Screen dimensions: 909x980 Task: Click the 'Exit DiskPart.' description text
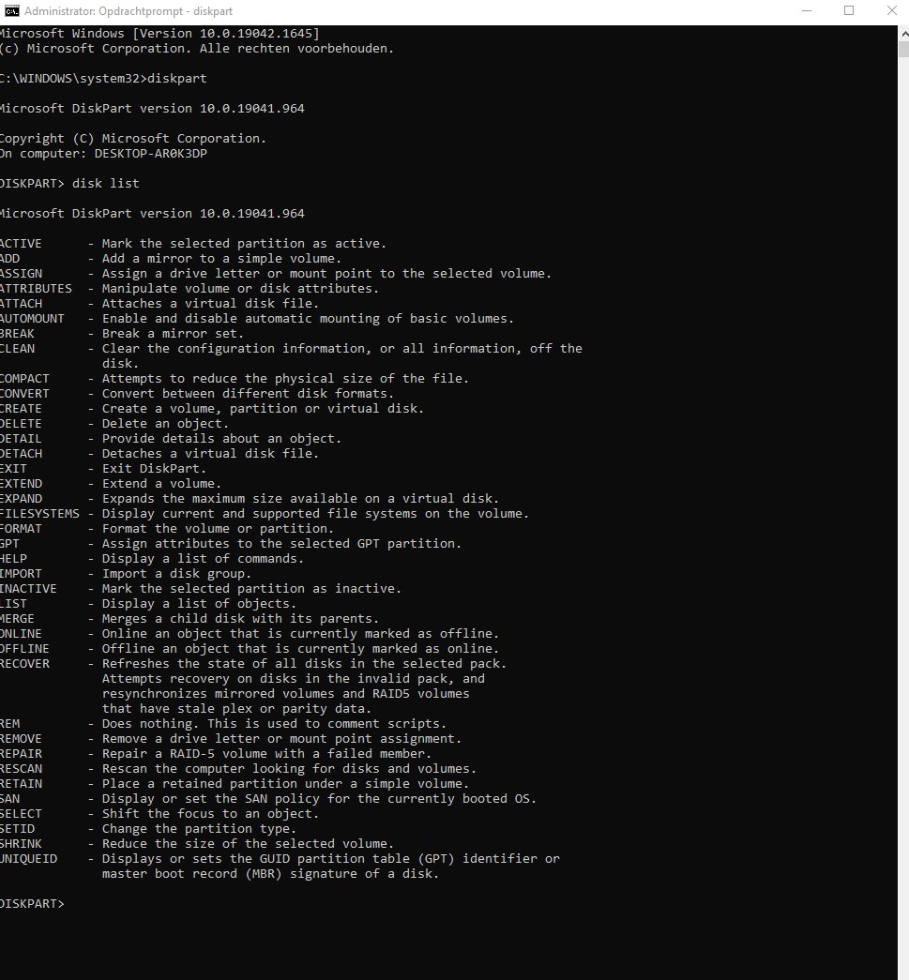pyautogui.click(x=154, y=468)
